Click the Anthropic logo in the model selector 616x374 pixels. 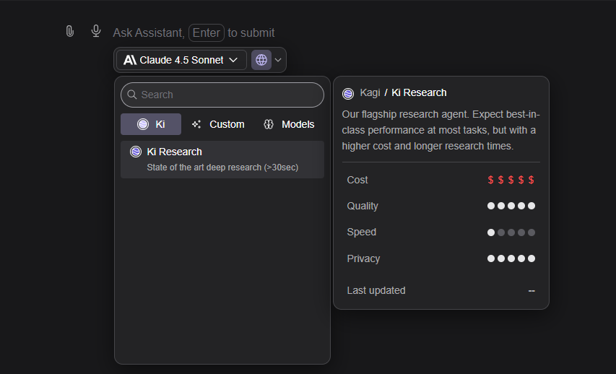coord(130,60)
